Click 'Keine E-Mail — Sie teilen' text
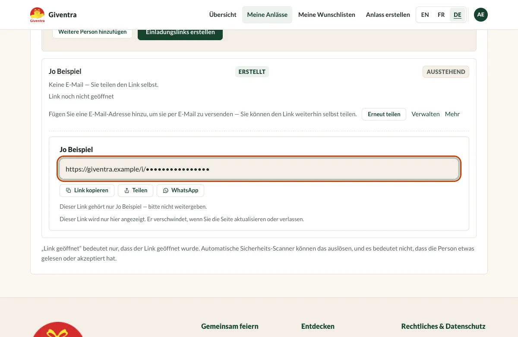The image size is (518, 337). click(x=104, y=85)
